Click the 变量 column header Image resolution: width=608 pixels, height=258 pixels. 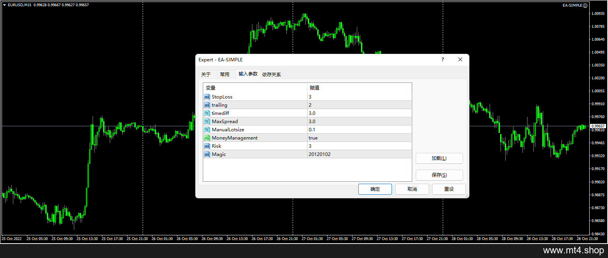(x=255, y=88)
